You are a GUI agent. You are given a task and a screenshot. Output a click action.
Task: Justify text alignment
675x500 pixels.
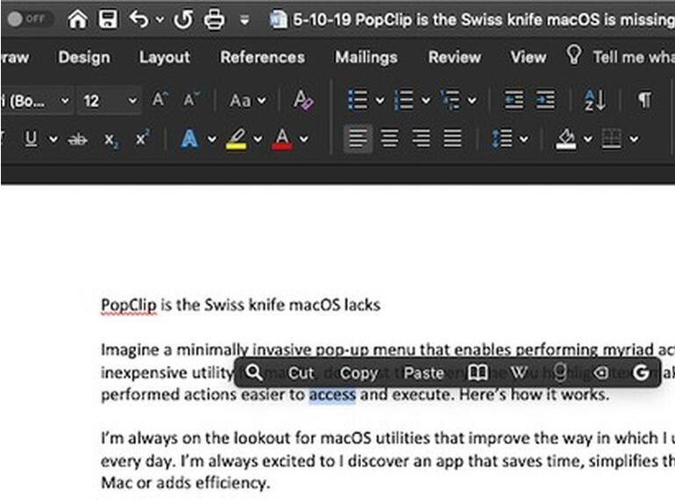[452, 139]
